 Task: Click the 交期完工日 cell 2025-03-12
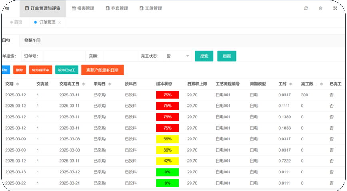[x=70, y=172]
